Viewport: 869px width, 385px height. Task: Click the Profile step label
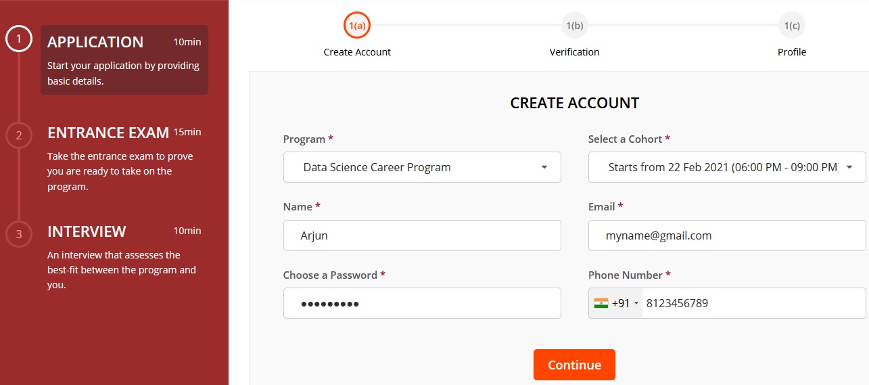click(x=792, y=52)
